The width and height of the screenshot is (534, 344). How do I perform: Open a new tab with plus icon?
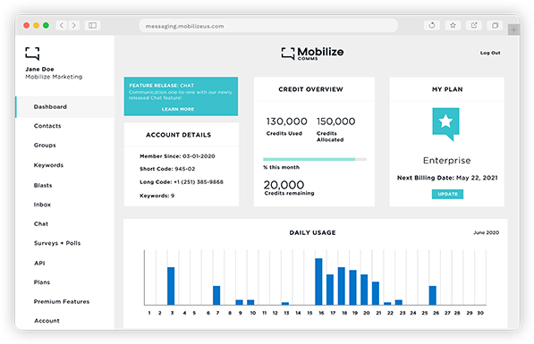(513, 30)
